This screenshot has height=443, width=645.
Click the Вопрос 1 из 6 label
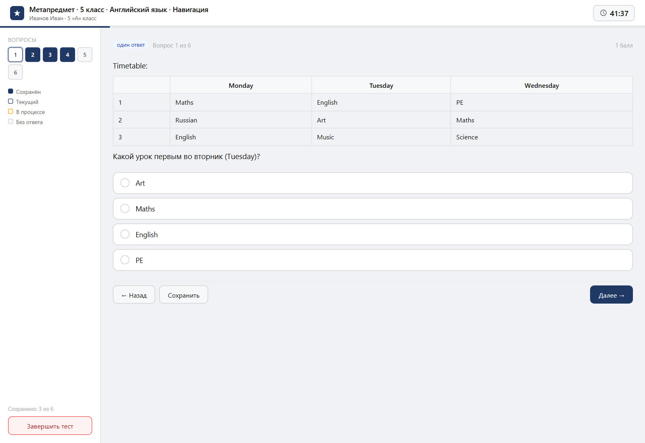pos(172,46)
